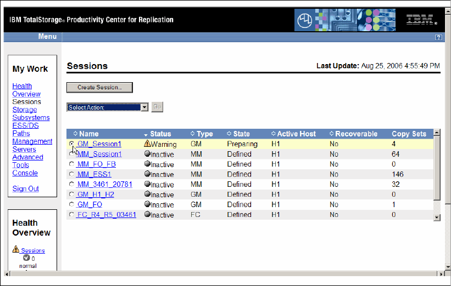Click the Preparing state of GM_Session1
451x286 pixels.
coord(242,144)
